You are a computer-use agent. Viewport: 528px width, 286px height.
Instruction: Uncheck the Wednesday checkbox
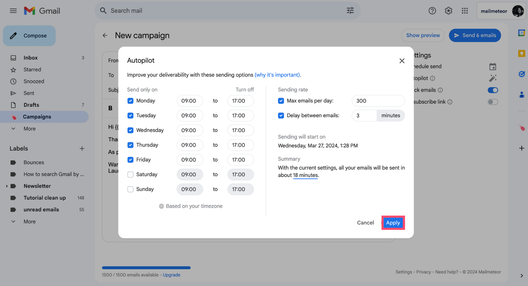pos(130,130)
